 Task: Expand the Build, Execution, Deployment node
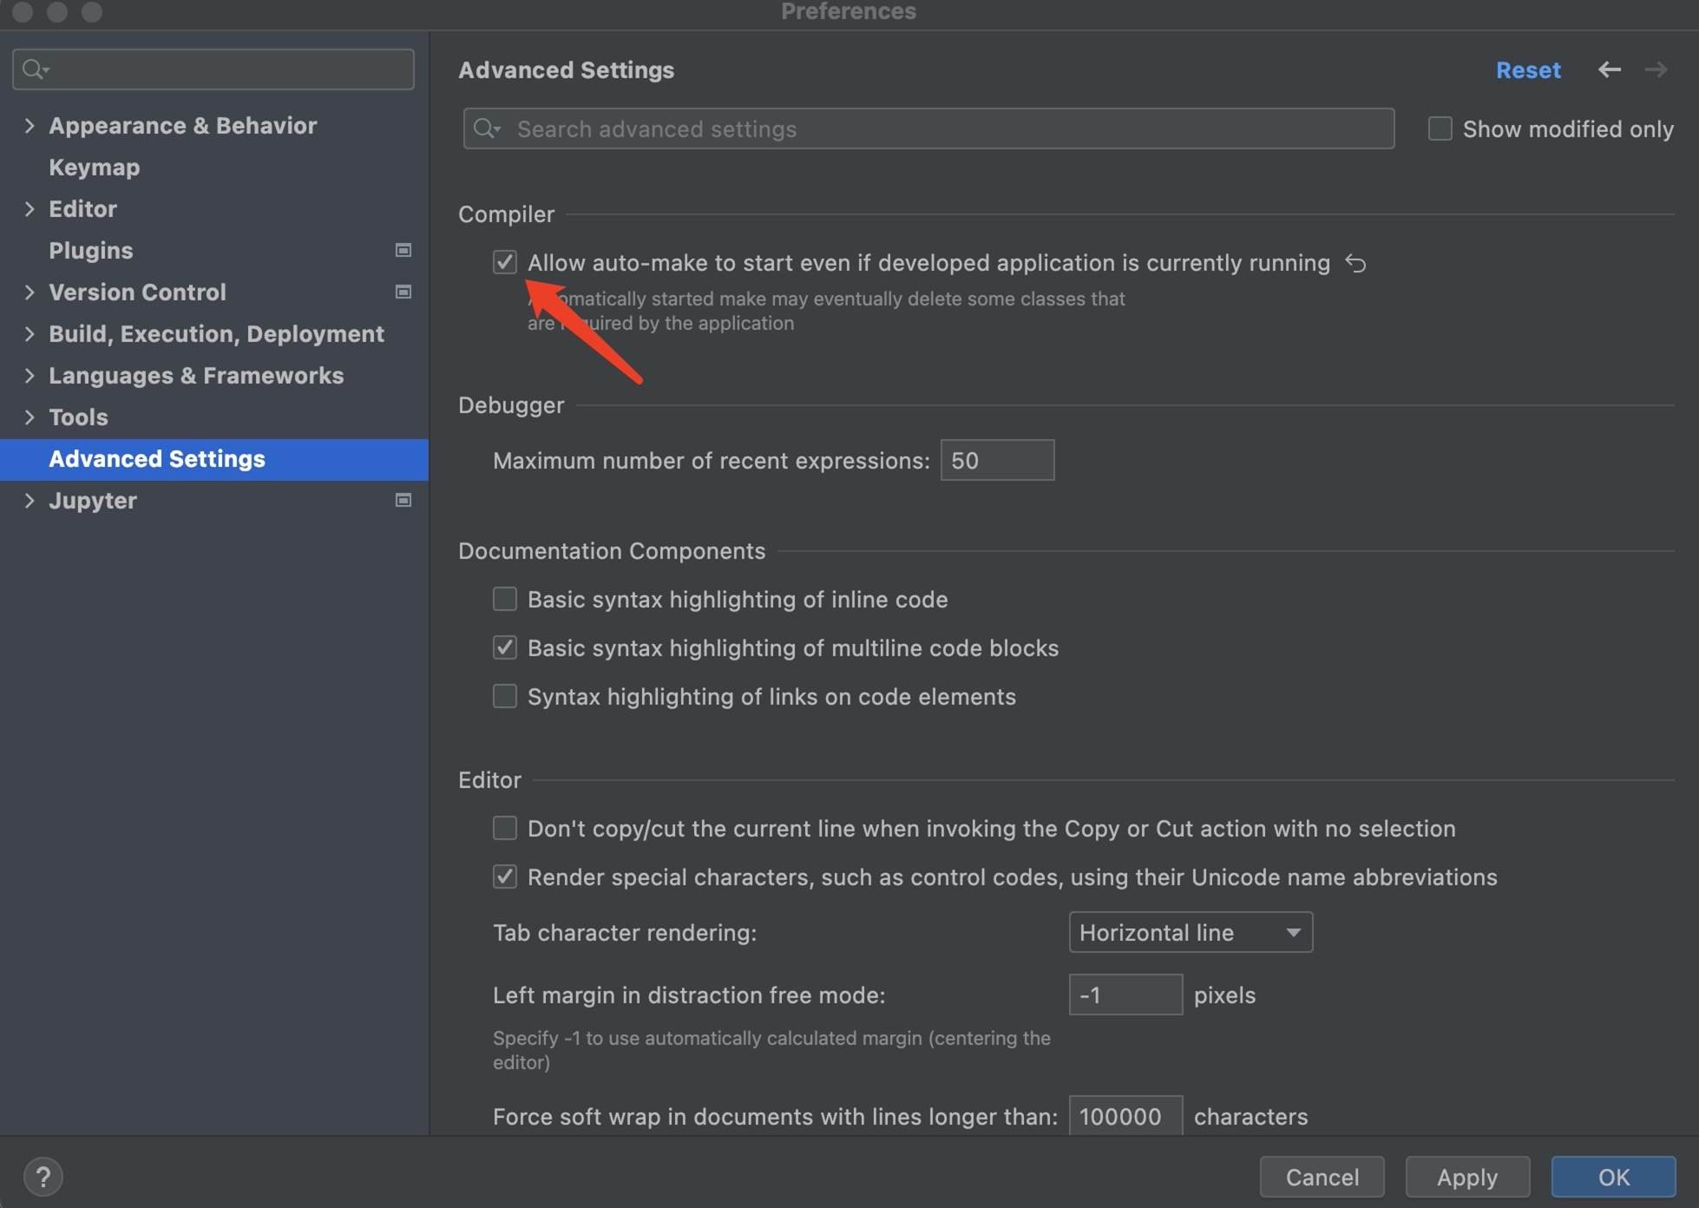coord(30,333)
